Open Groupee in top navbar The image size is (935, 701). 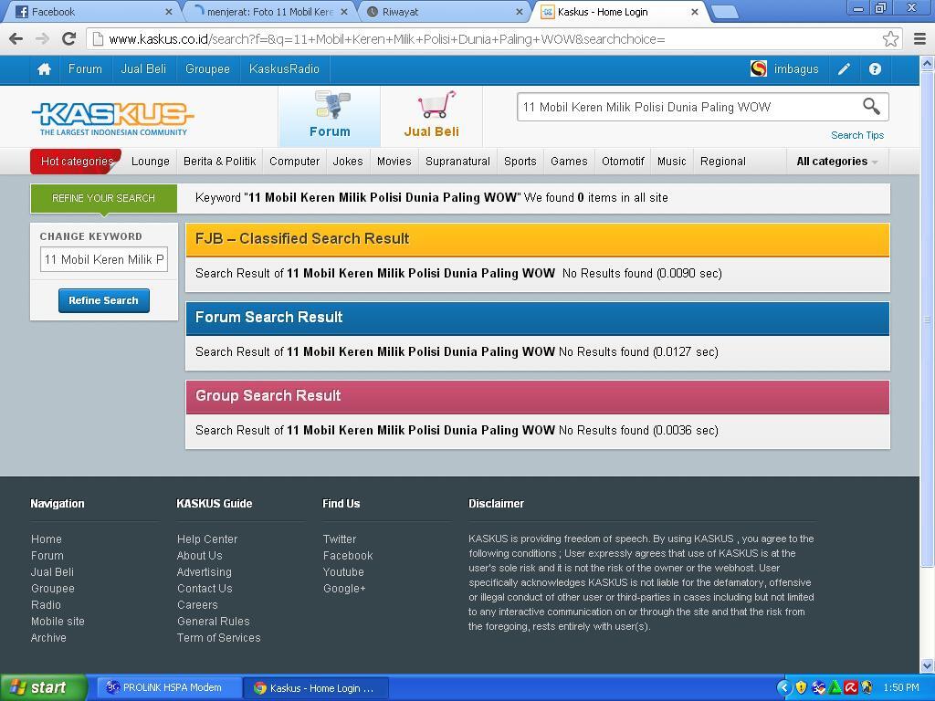pyautogui.click(x=207, y=69)
